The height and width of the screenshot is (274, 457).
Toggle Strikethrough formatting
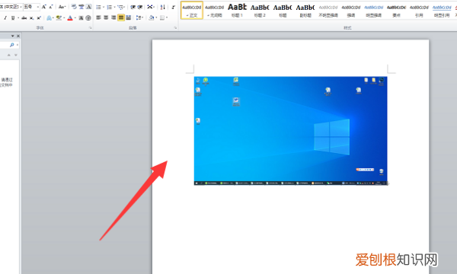pyautogui.click(x=24, y=18)
